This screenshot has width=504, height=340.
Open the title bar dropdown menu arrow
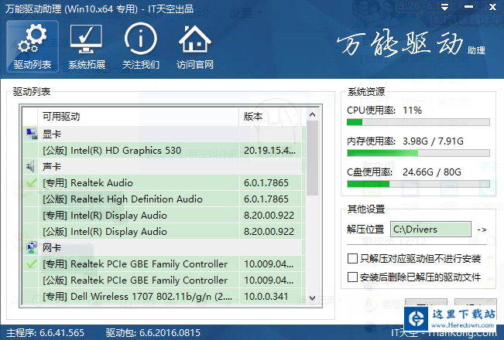click(x=445, y=7)
